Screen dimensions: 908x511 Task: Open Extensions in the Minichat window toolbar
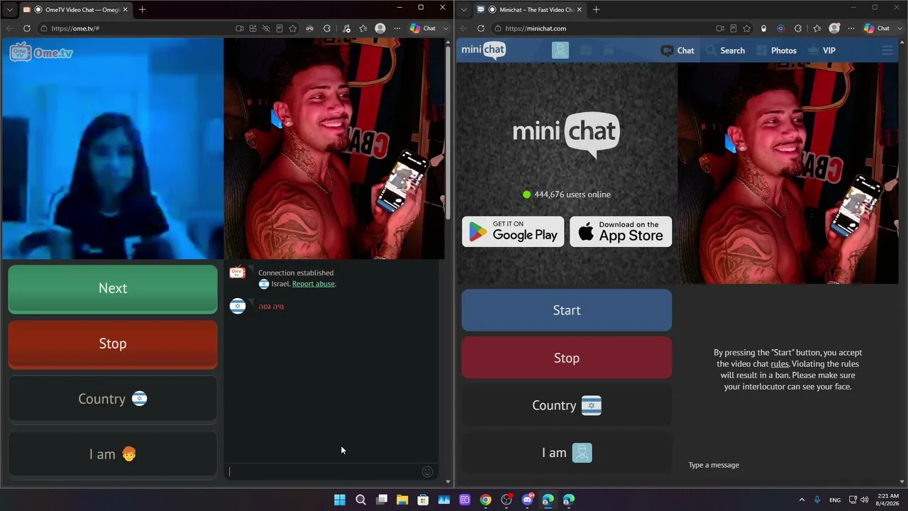tap(798, 28)
